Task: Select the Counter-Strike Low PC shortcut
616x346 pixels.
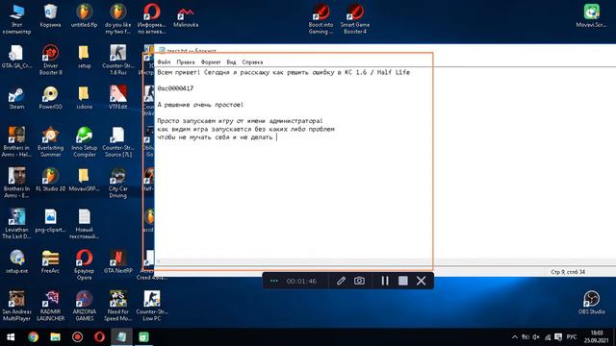Action: pyautogui.click(x=152, y=306)
